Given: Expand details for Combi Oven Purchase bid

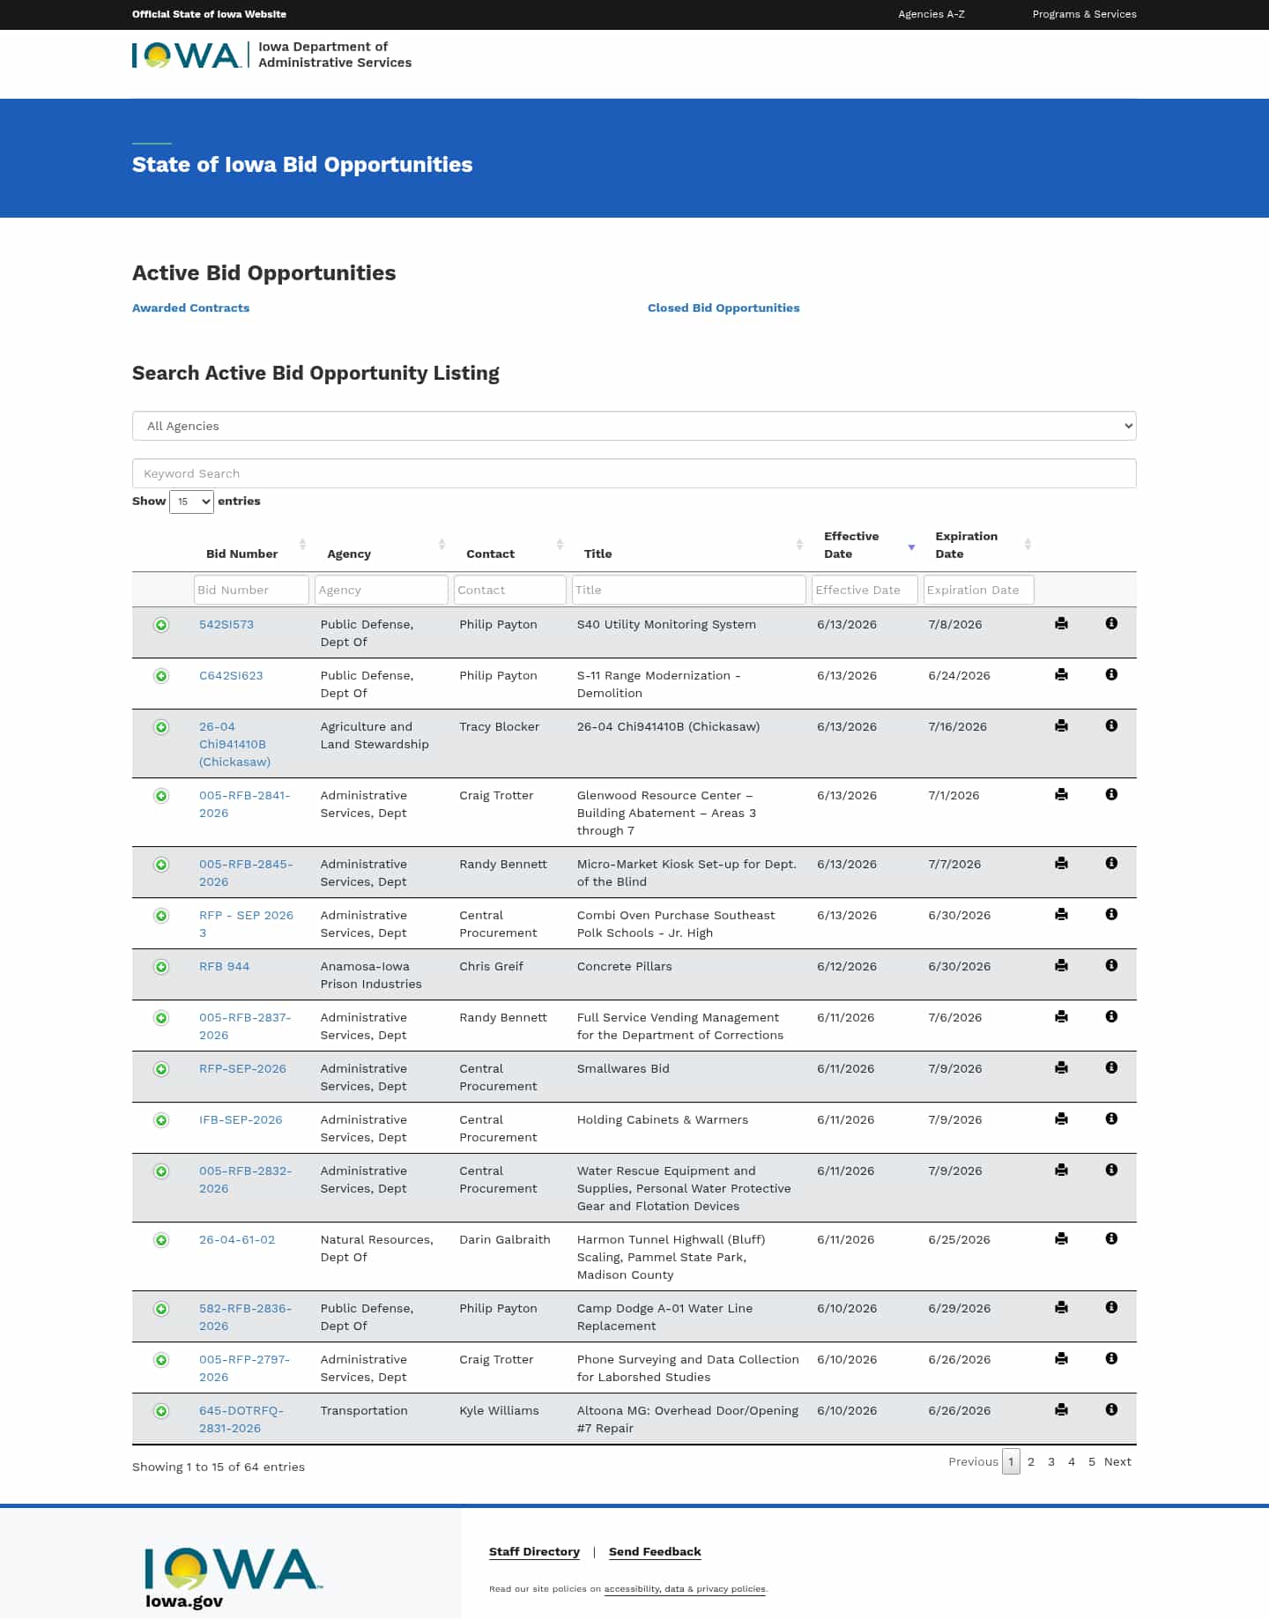Looking at the screenshot, I should click(x=161, y=916).
